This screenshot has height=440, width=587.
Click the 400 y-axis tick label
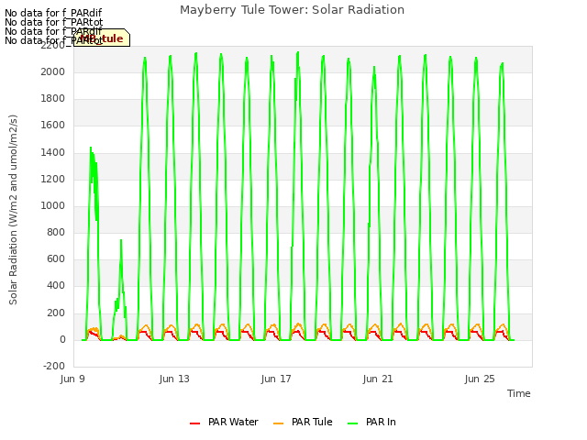[56, 285]
